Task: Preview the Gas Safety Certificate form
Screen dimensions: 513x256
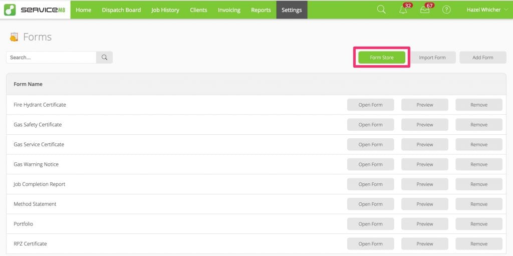Action: tap(425, 125)
